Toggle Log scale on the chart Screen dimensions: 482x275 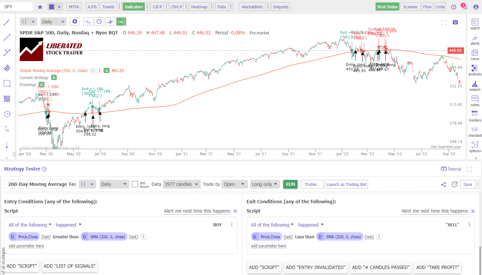[121, 21]
